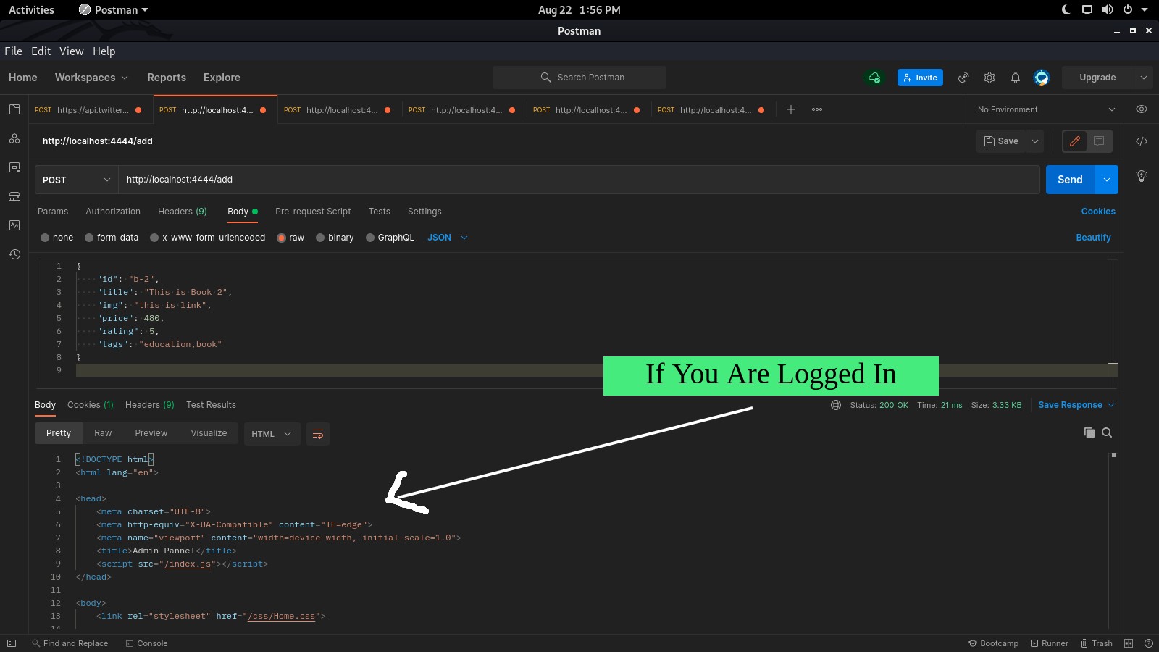This screenshot has height=652, width=1159.
Task: Open the Mock Servers panel
Action: (x=14, y=196)
